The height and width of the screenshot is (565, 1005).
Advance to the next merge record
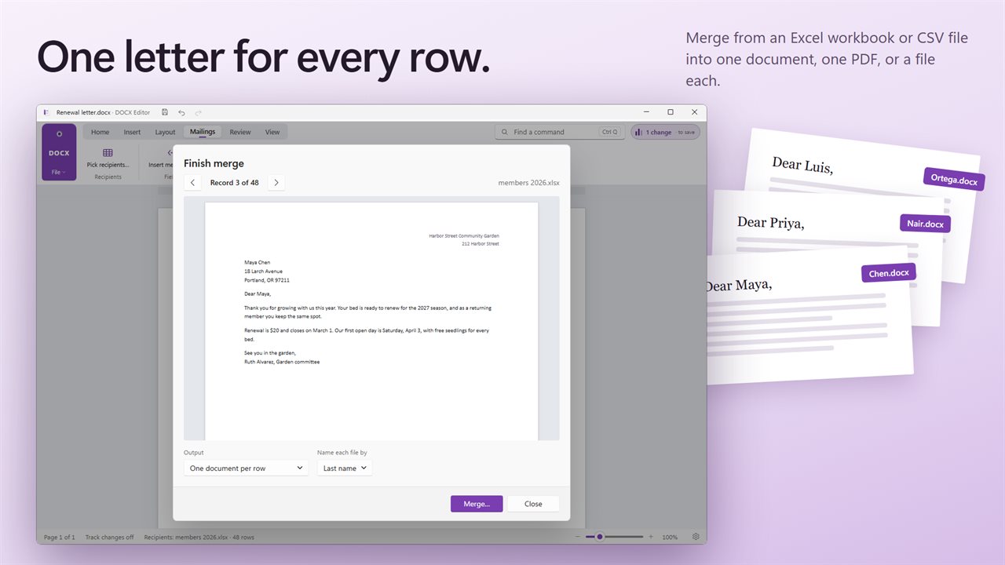276,183
